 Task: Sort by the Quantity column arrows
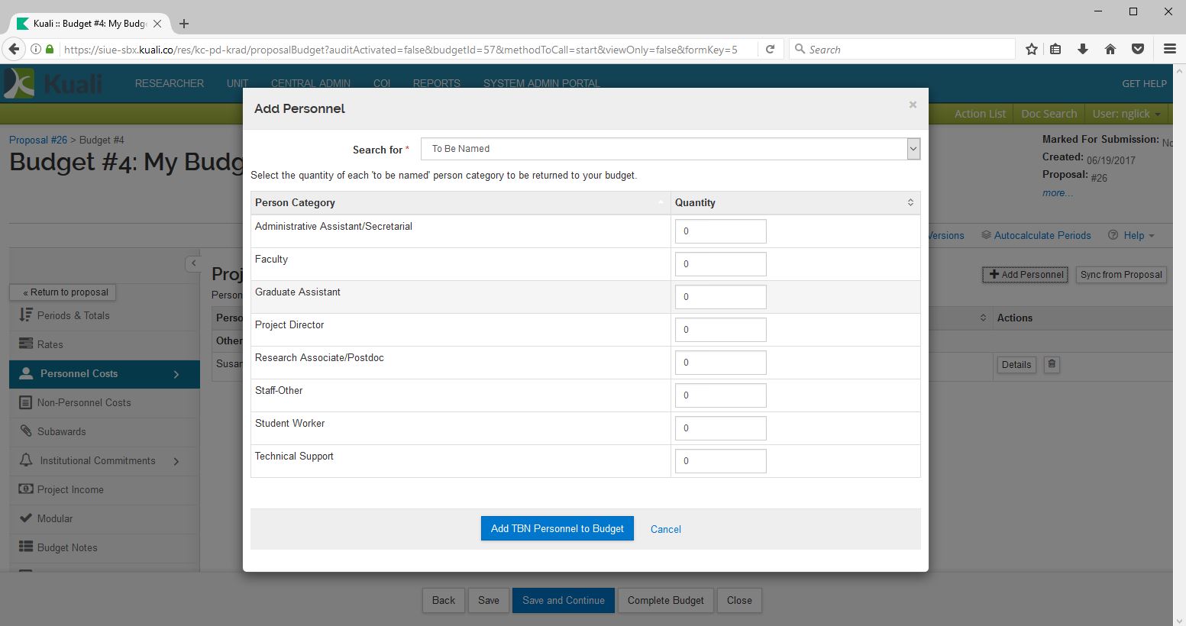910,202
